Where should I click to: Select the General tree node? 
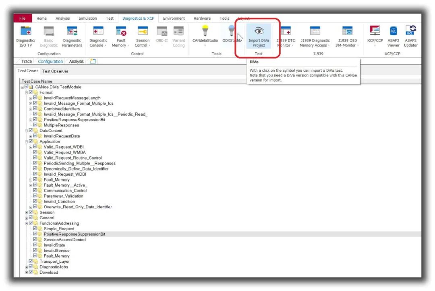(47, 218)
